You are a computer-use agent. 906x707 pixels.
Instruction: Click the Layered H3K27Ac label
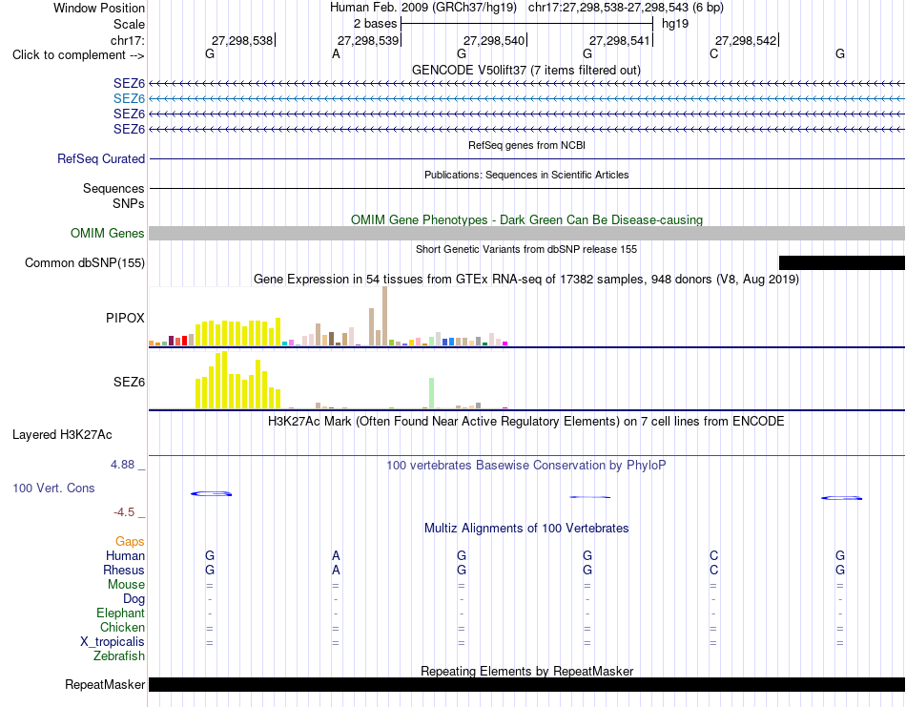(x=62, y=435)
